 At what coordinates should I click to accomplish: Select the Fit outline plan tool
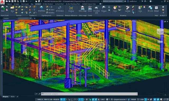click(x=96, y=10)
